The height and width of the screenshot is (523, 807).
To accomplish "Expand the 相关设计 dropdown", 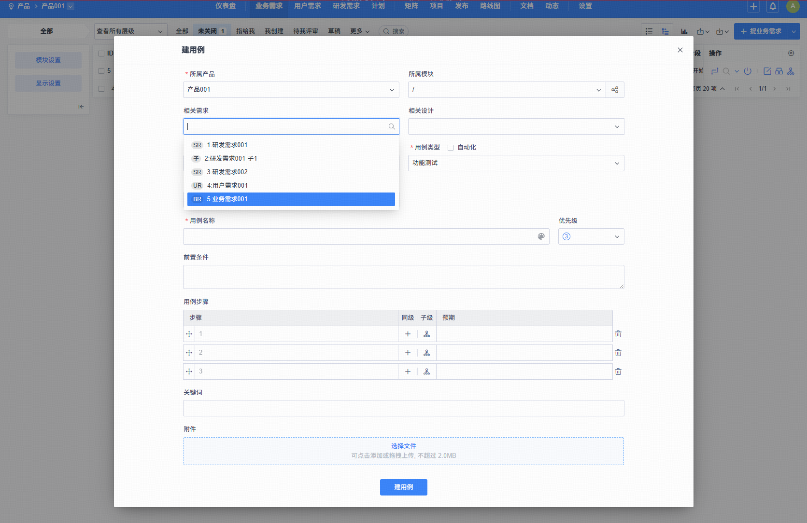I will 516,126.
